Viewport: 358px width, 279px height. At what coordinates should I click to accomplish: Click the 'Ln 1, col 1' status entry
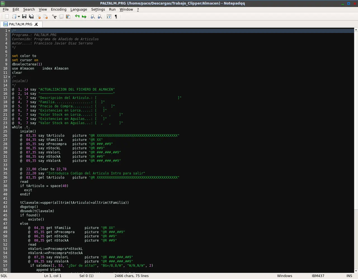point(53,276)
